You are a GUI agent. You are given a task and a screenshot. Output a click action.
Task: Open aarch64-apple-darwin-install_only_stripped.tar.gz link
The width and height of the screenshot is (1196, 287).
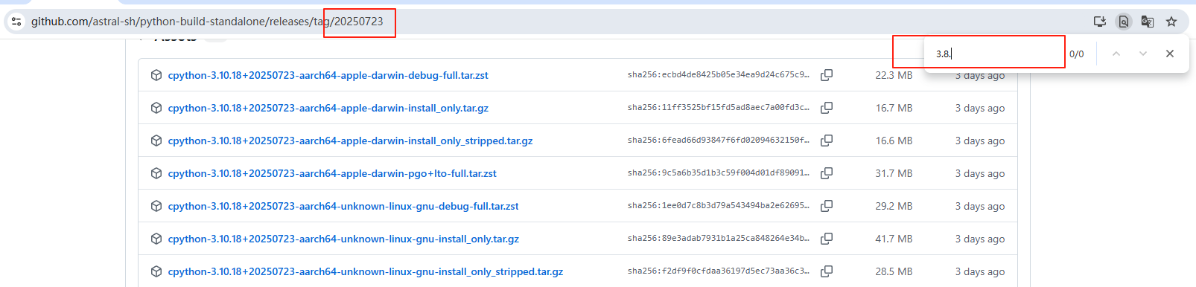[350, 141]
